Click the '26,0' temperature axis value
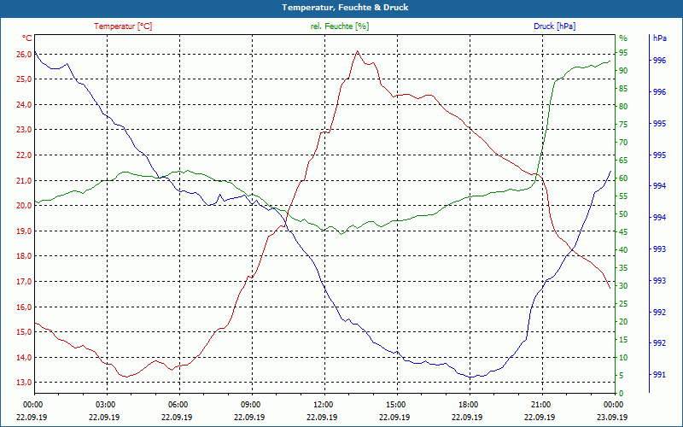Viewport: 683px width, 427px height. click(x=24, y=55)
